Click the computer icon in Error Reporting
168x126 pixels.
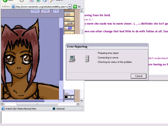[x=72, y=59]
